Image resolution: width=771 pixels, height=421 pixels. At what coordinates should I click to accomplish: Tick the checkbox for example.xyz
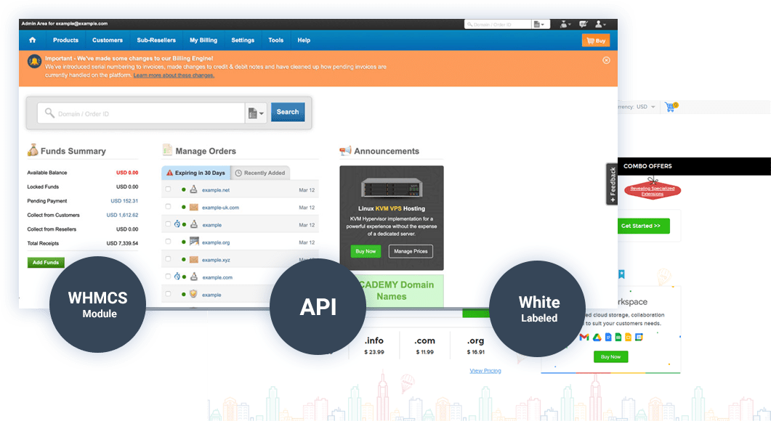(168, 259)
